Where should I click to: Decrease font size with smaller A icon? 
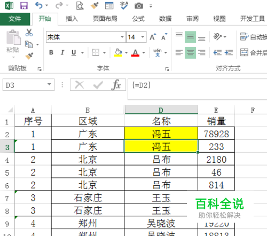tap(164, 37)
